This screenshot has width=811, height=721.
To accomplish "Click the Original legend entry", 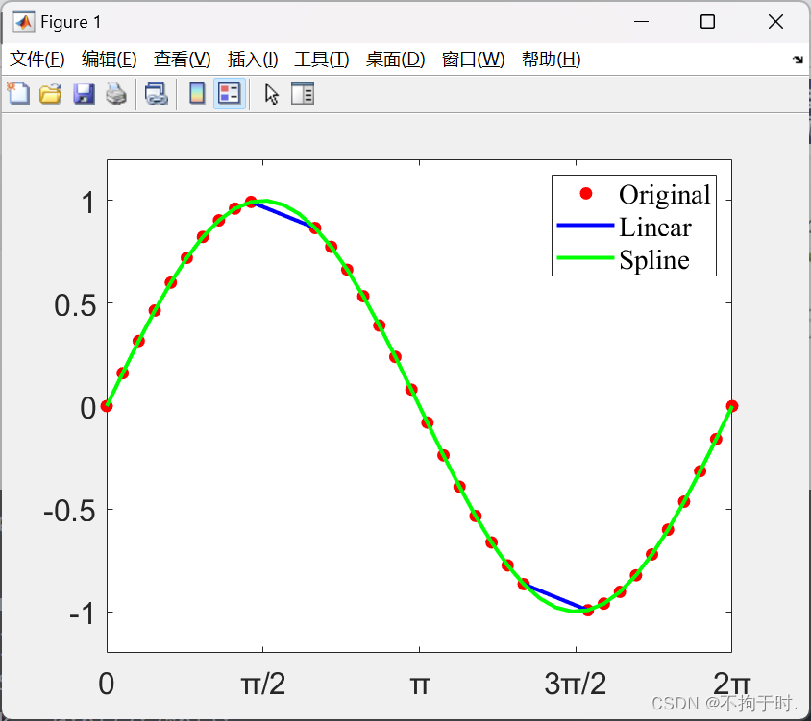I will 665,195.
